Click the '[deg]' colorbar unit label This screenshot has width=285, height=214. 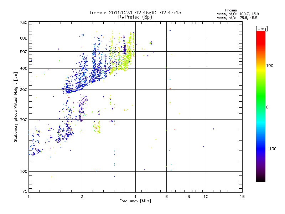262,29
